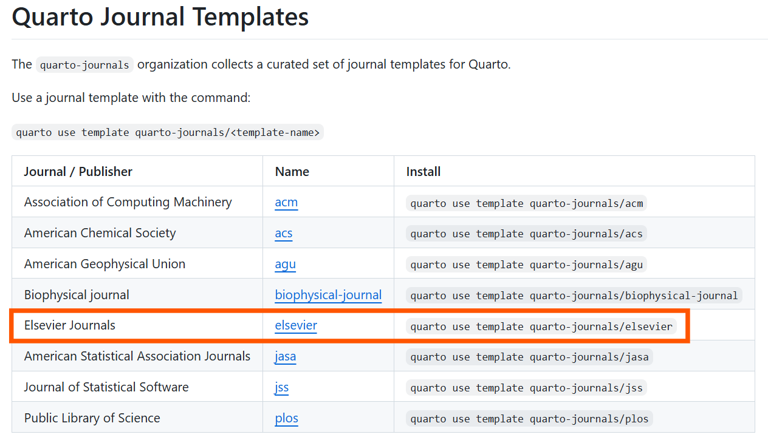The width and height of the screenshot is (768, 443).
Task: Follow the biophysical-journal link
Action: click(328, 296)
